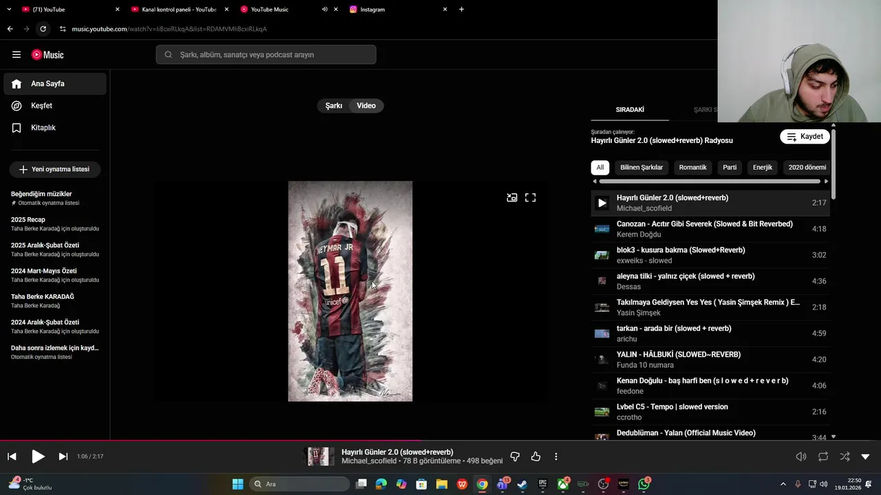Play aleyna tilki - yalnız çiçek in the queue
This screenshot has height=495, width=881.
710,281
